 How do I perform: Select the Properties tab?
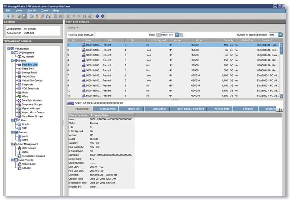tap(80, 109)
